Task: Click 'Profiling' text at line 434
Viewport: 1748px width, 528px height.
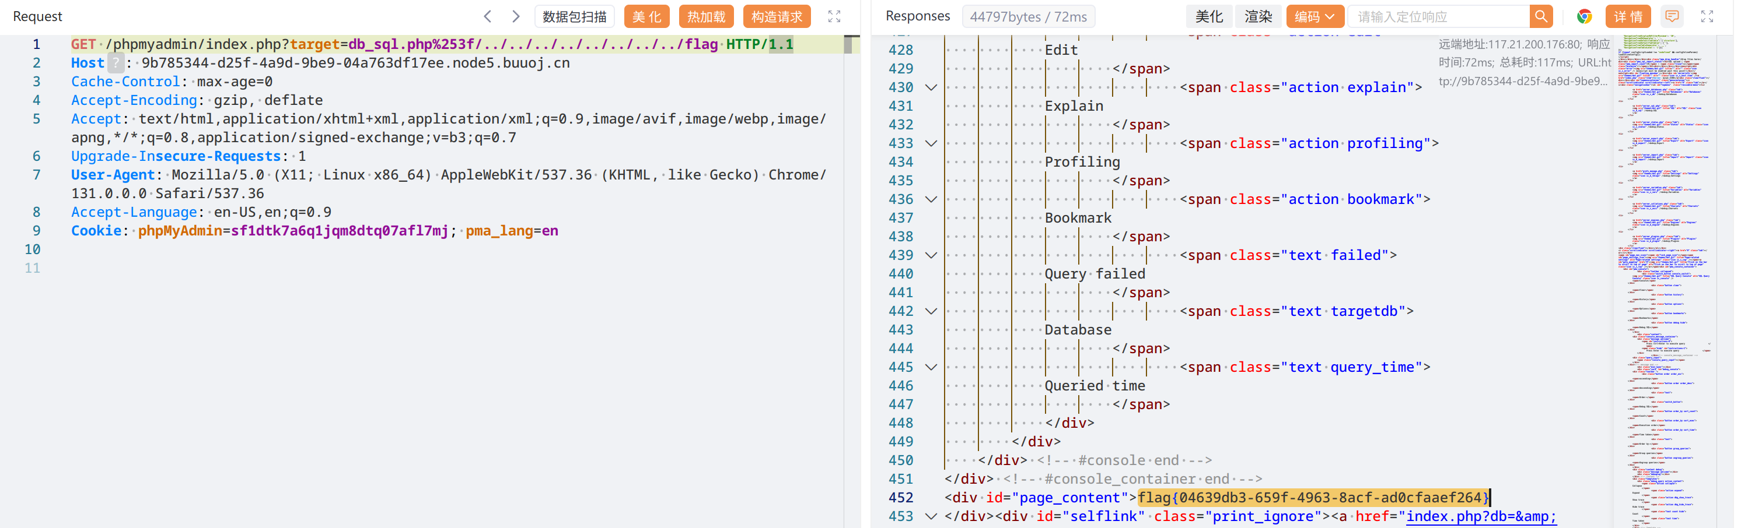Action: pyautogui.click(x=1082, y=162)
